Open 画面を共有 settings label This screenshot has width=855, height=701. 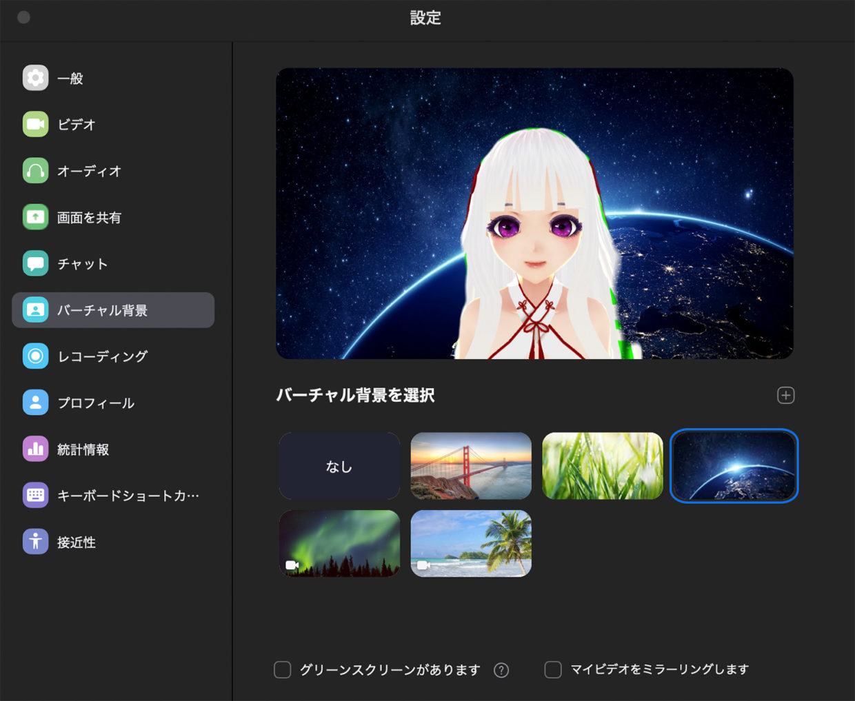pyautogui.click(x=89, y=218)
